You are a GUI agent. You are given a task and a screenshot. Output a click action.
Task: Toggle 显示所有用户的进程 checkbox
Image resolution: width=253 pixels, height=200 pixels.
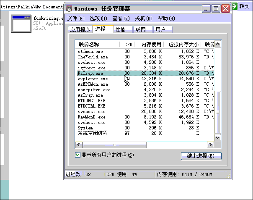[77, 155]
